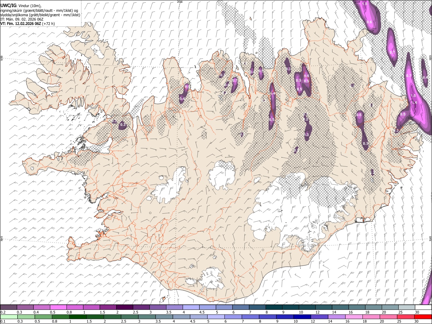This screenshot has width=432, height=324.
Task: Click the UWC/IG title label
Action: coord(8,5)
